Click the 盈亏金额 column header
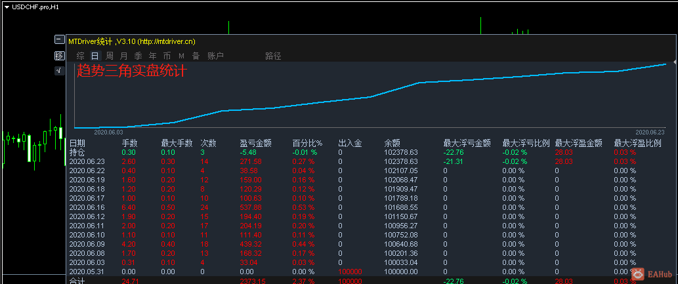678x284 pixels. [x=255, y=143]
